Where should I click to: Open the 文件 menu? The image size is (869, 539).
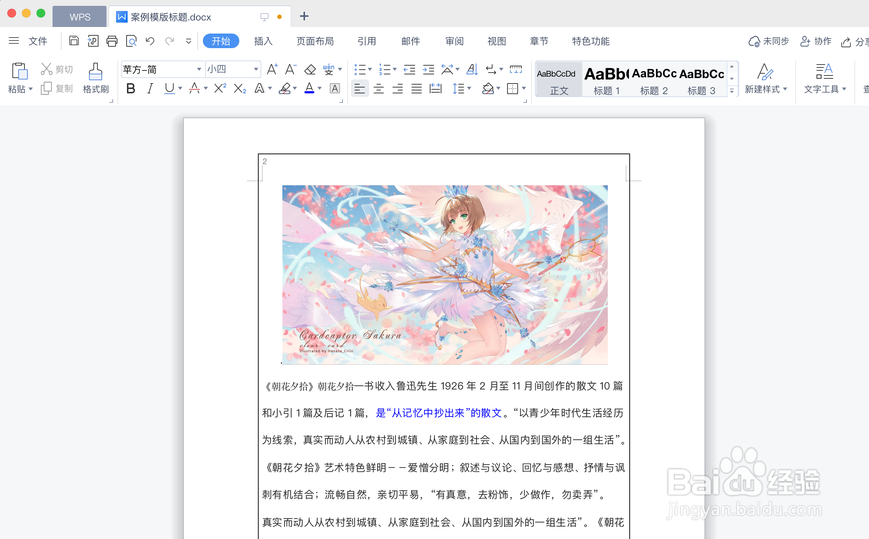click(x=38, y=41)
